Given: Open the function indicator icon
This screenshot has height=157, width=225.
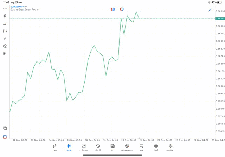Looking at the screenshot, I should click(x=5, y=39).
